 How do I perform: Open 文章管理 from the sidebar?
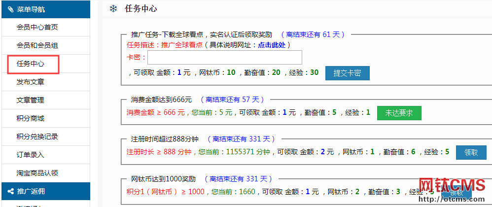point(31,100)
